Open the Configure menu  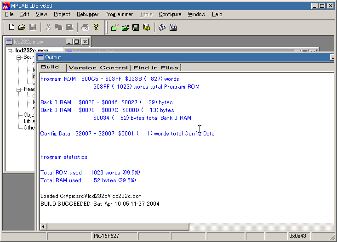(x=170, y=14)
